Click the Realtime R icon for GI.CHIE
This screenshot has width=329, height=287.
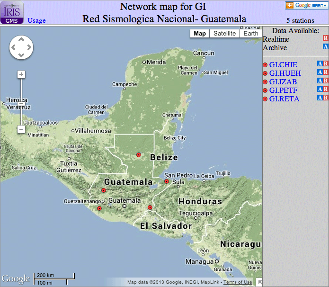(x=325, y=63)
